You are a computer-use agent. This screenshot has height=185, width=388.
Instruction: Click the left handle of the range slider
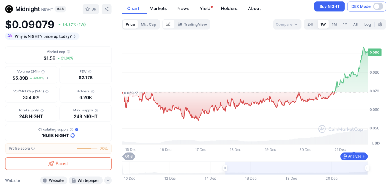point(225,168)
